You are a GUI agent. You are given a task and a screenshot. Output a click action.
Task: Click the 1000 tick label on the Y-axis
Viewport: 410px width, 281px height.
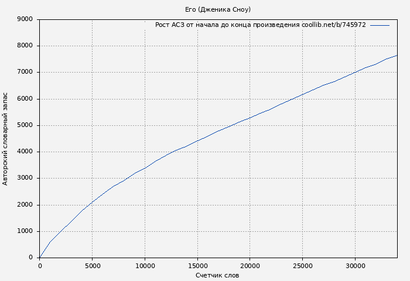click(x=25, y=231)
